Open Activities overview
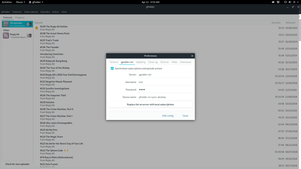 coord(7,2)
